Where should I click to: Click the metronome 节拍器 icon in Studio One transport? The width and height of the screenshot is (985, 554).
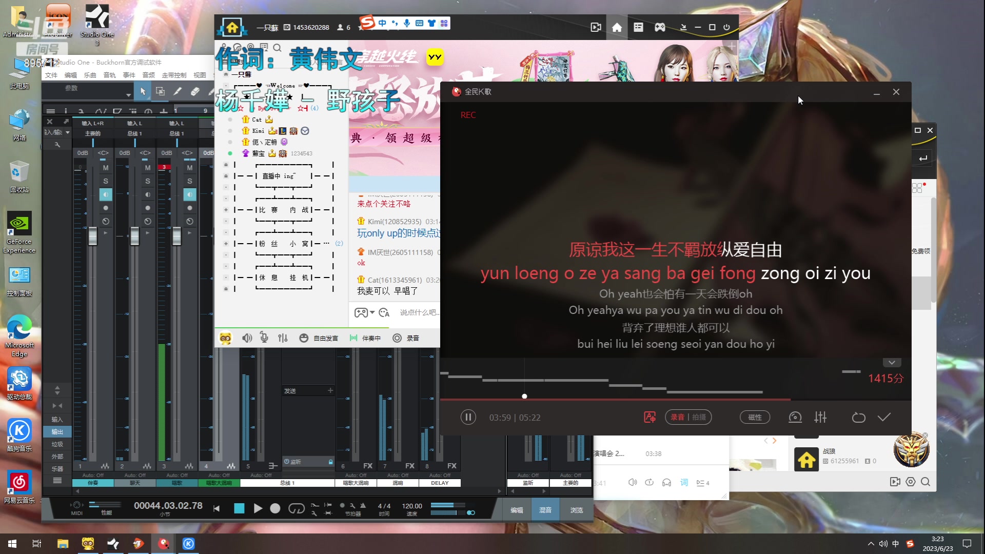[x=363, y=506]
